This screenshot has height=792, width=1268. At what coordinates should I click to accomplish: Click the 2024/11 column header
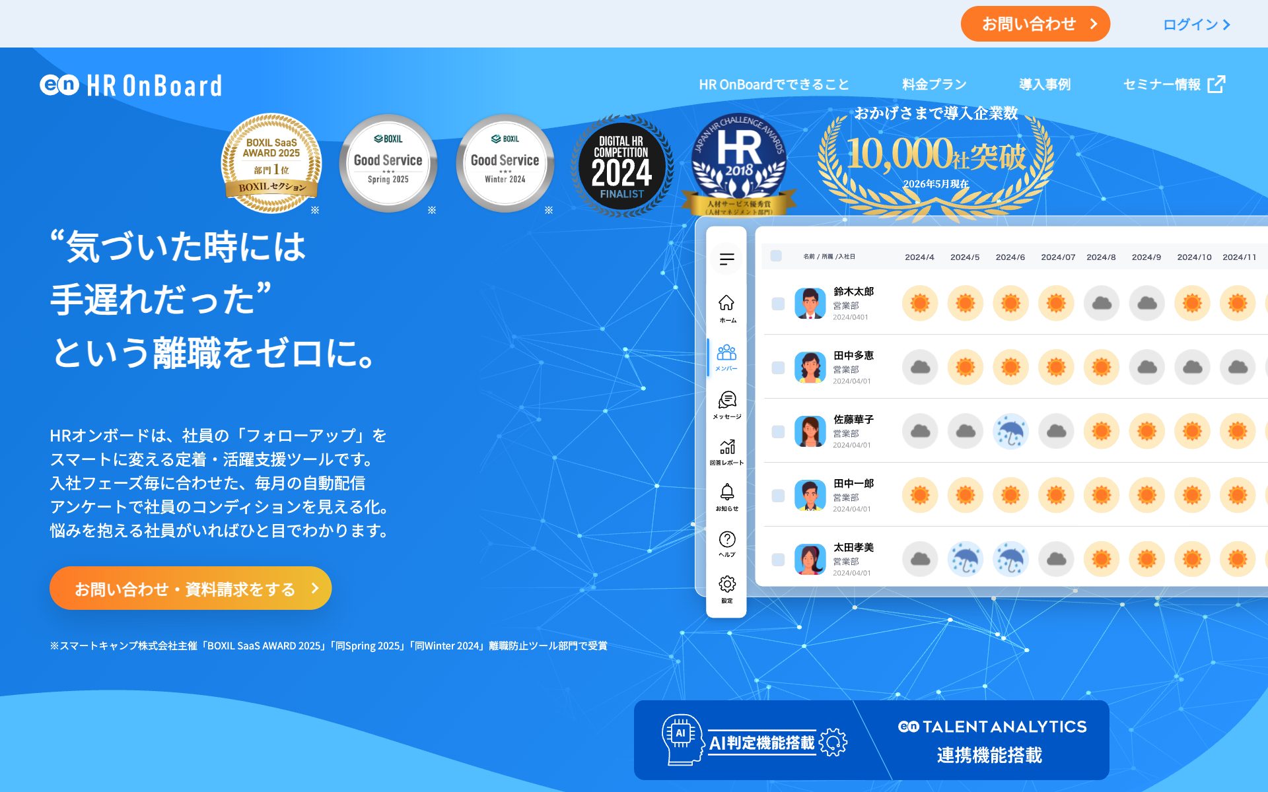(x=1240, y=257)
